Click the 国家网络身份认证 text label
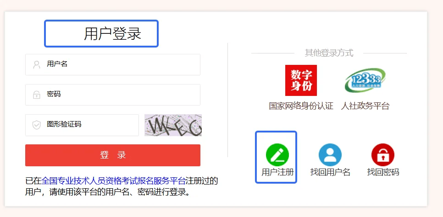 (301, 106)
